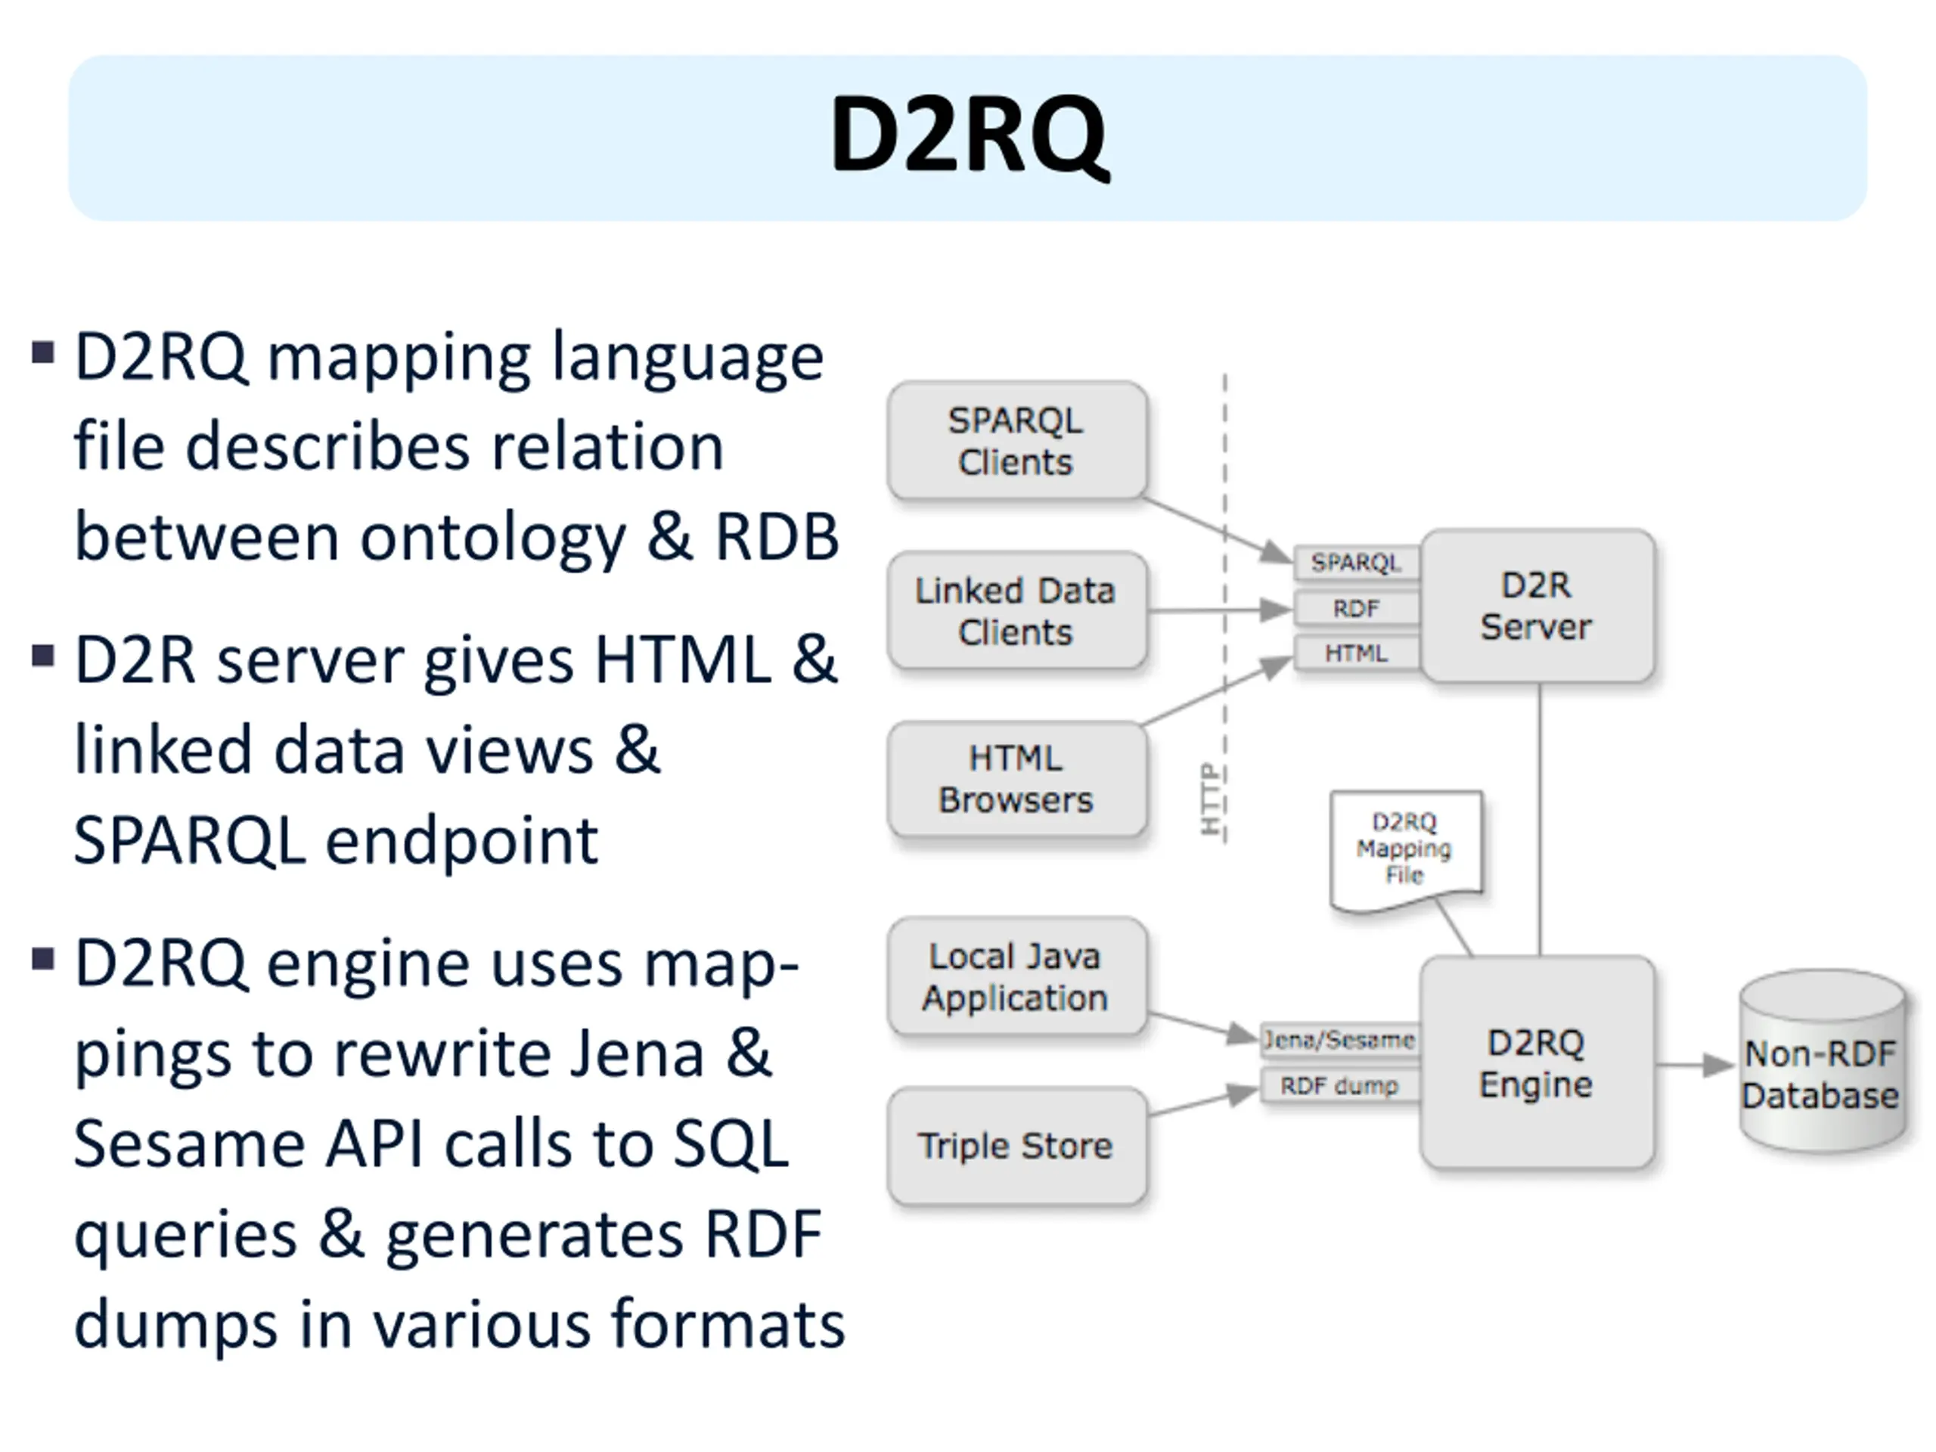Select the HTML Browsers box
This screenshot has height=1452, width=1936.
pyautogui.click(x=1016, y=779)
